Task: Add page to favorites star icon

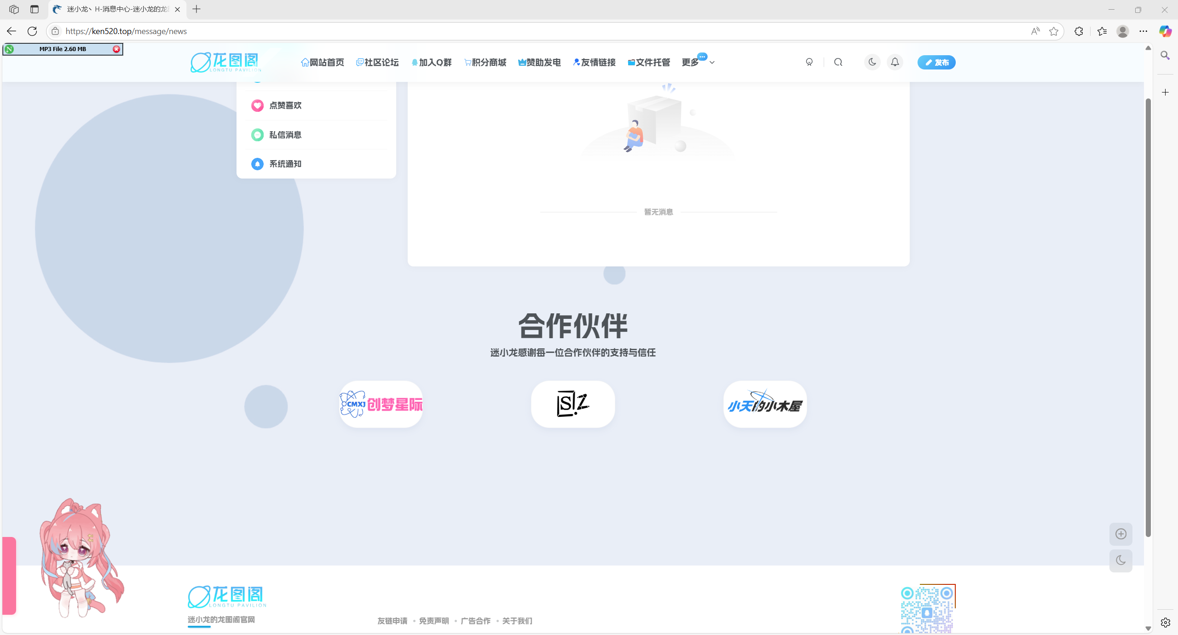Action: [1054, 31]
